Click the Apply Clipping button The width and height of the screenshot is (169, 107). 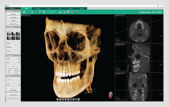pos(13,90)
